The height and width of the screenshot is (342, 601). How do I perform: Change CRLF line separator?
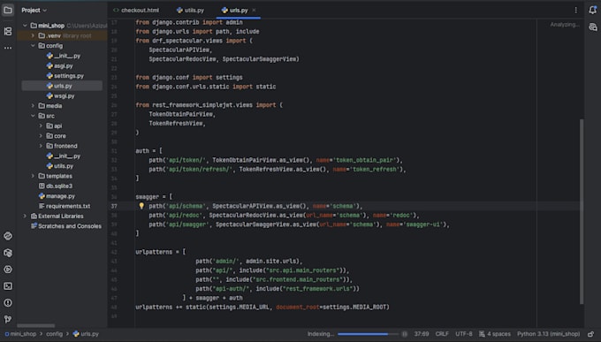point(442,334)
